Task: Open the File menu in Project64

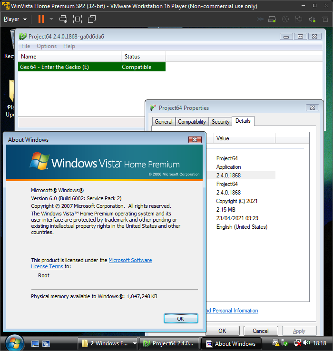Action: pos(26,46)
